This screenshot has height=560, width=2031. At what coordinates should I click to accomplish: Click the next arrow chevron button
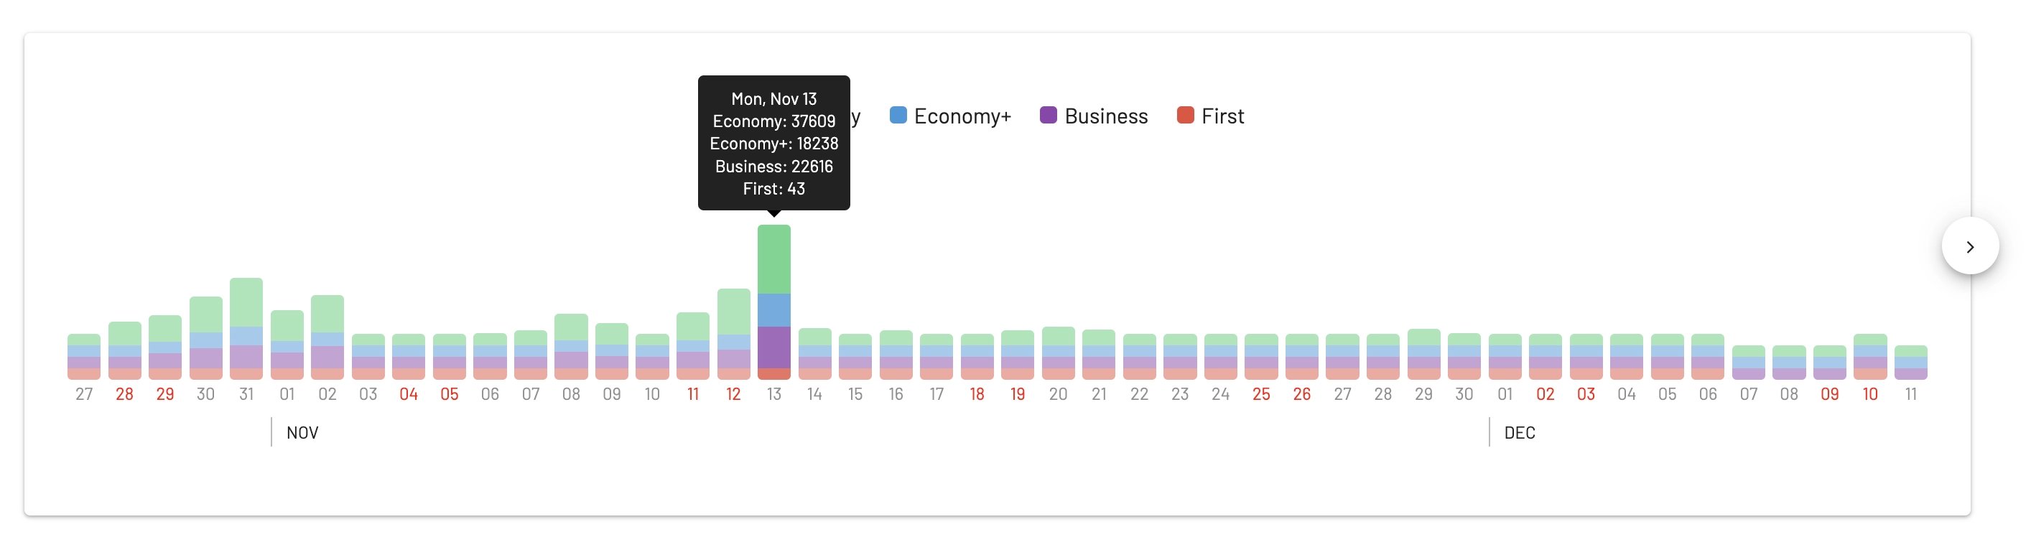coord(1969,246)
